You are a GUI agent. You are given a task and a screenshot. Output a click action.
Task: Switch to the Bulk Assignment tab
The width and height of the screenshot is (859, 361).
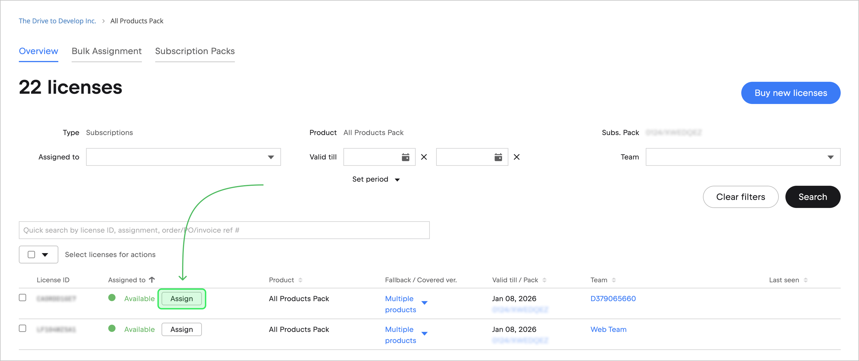click(106, 51)
